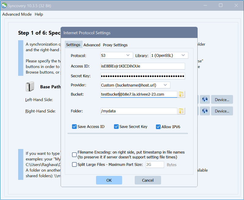Viewport: 244px width, 200px height.
Task: Switch to the Settings tab
Action: 73,45
